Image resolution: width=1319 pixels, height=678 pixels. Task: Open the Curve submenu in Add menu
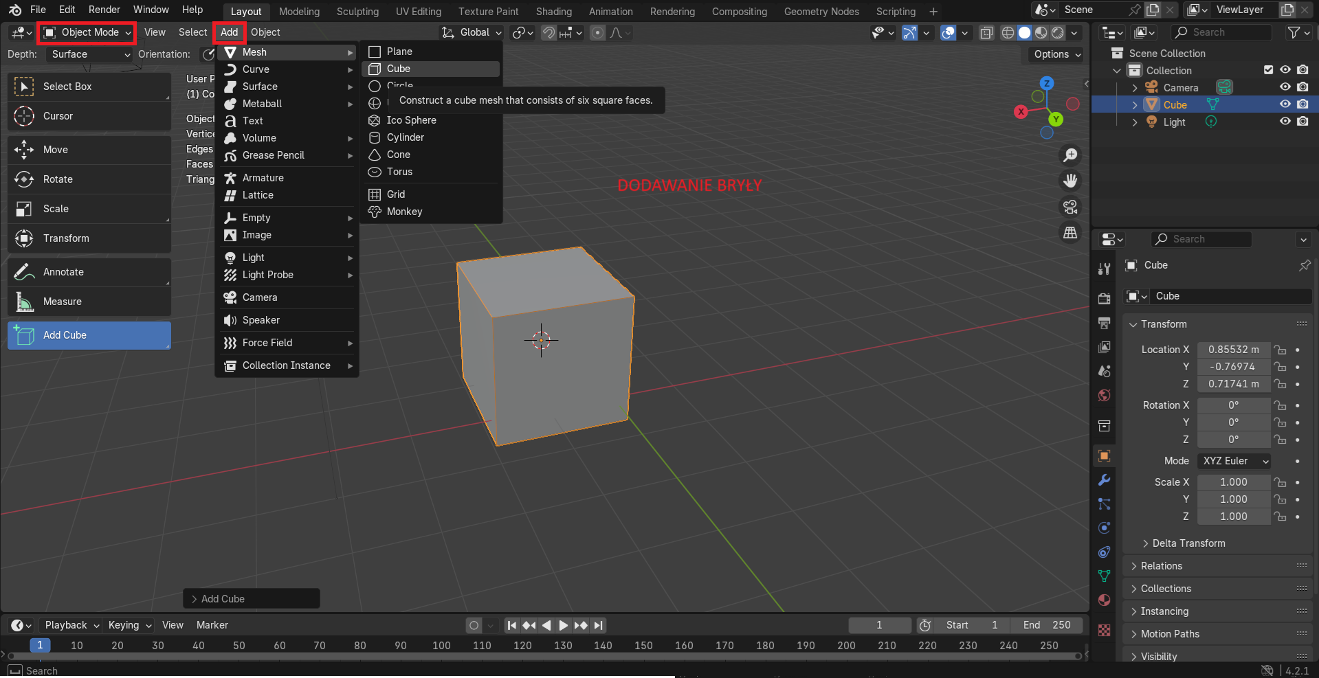coord(287,69)
